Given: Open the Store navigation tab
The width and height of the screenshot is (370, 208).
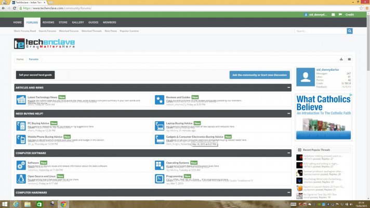Looking at the screenshot, I should pyautogui.click(x=63, y=22).
